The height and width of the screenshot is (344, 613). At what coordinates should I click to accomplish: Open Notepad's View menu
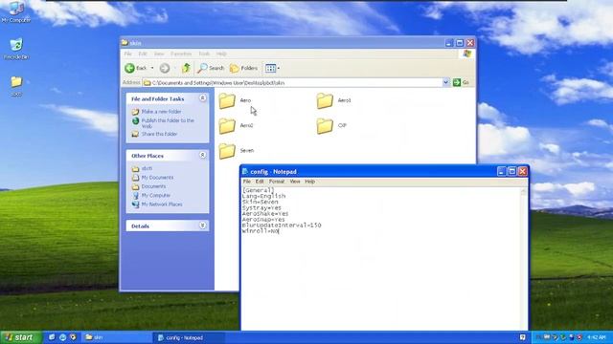click(x=295, y=182)
